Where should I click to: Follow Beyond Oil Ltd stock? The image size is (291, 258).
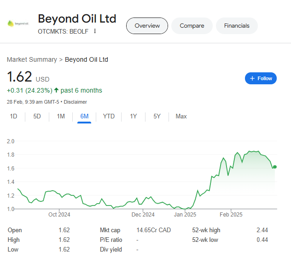click(261, 78)
